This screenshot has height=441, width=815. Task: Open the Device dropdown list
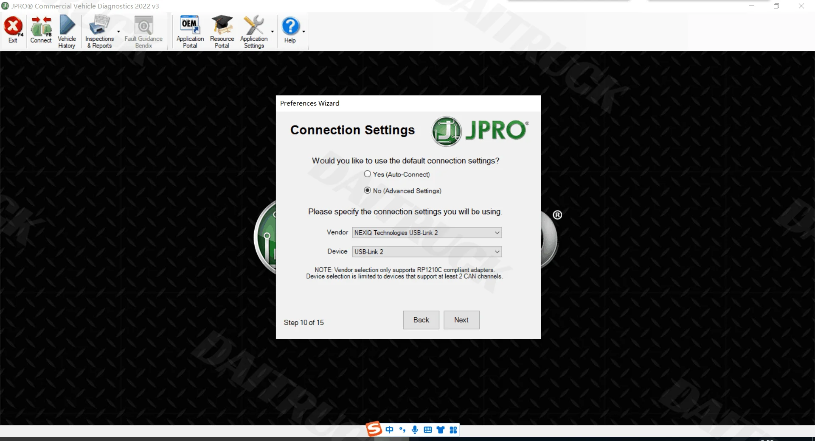click(427, 251)
